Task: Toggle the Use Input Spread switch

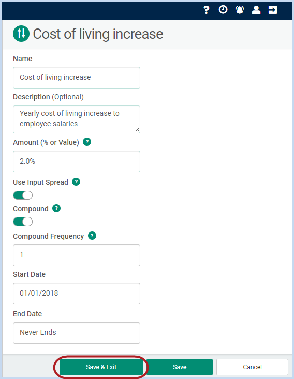Action: click(23, 195)
